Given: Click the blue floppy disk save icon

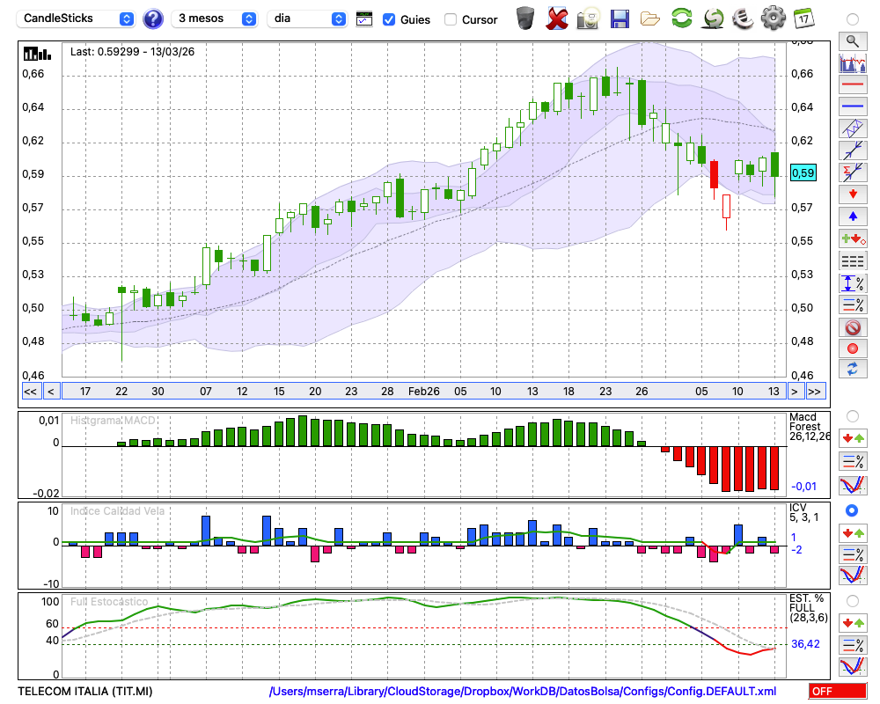Looking at the screenshot, I should point(620,18).
